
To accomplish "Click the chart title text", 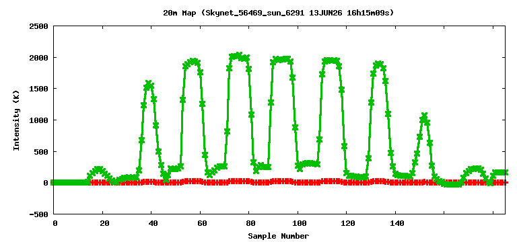I will [278, 13].
